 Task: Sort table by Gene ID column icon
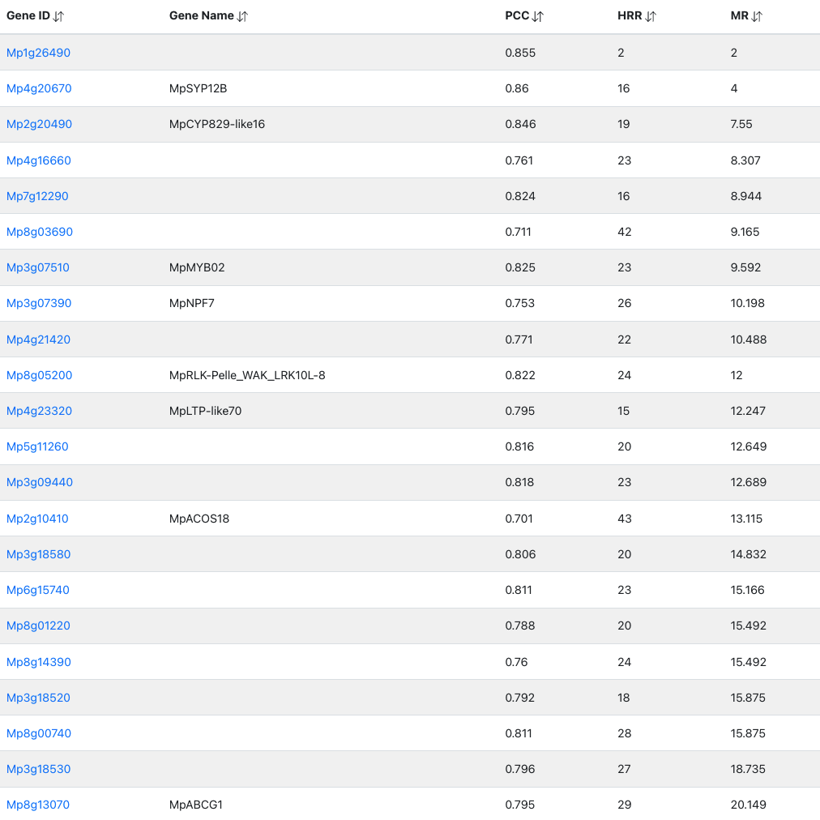(58, 16)
